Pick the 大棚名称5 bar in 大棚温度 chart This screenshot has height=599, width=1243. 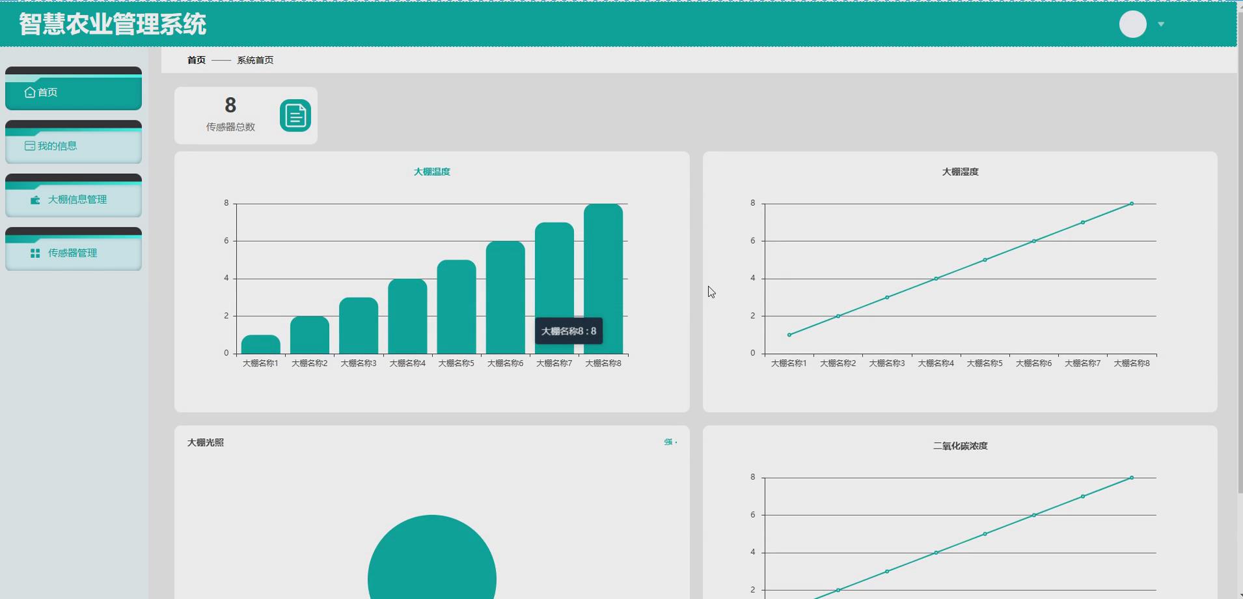click(456, 307)
